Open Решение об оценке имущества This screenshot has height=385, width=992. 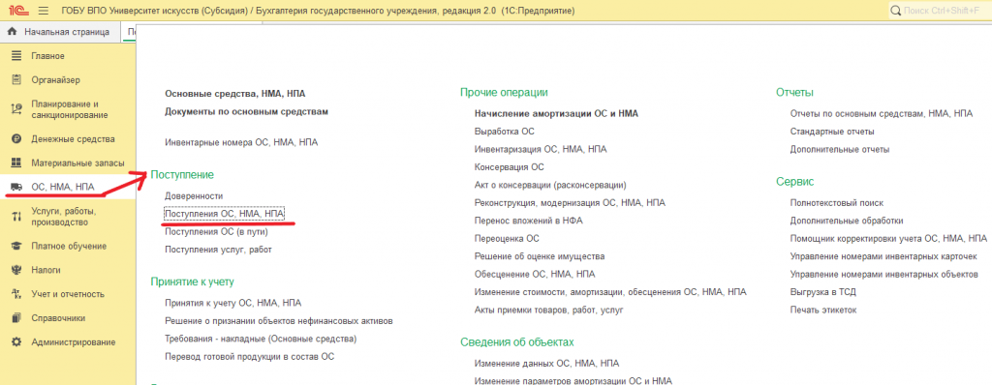click(539, 256)
